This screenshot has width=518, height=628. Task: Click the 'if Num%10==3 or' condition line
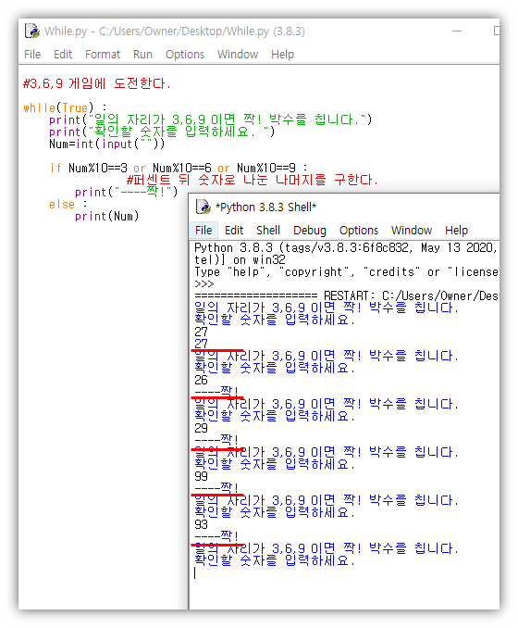179,168
